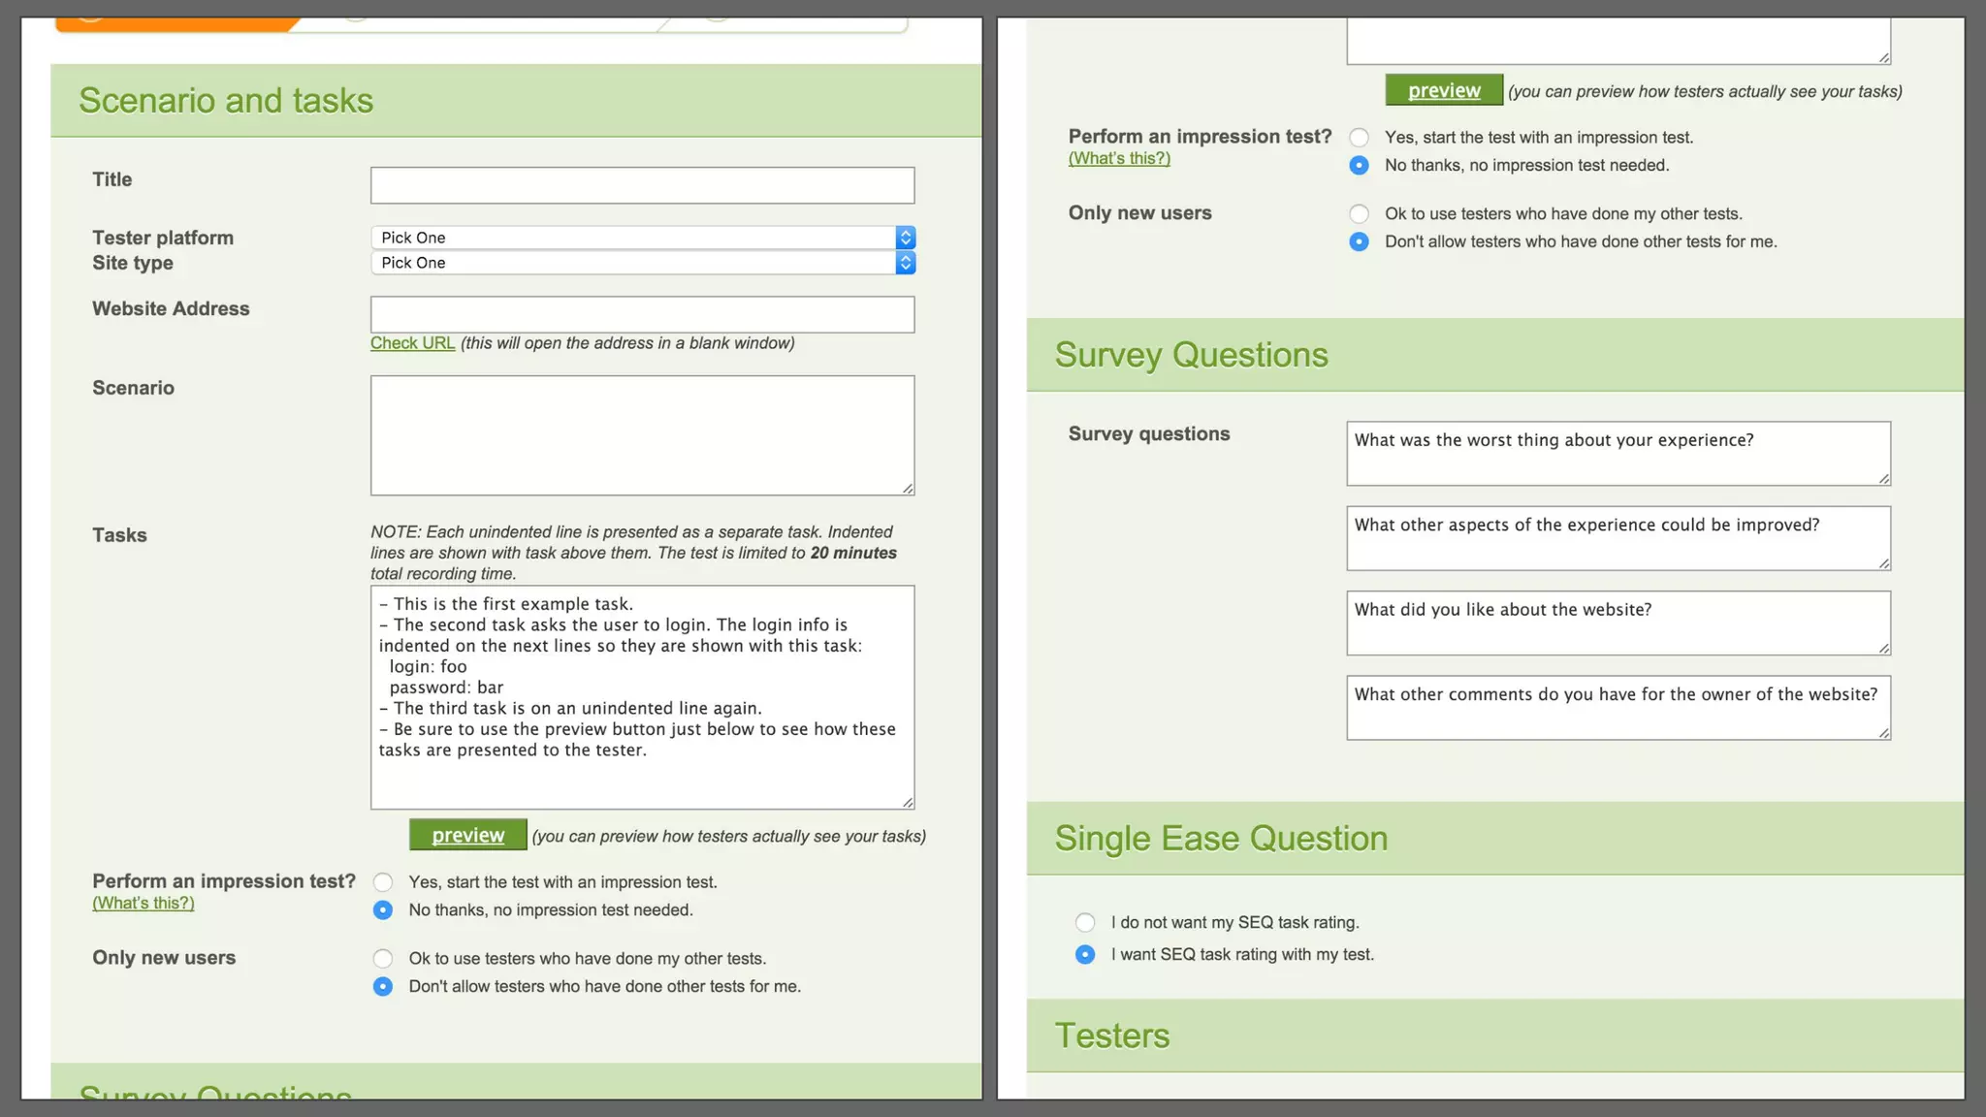The image size is (1986, 1117).
Task: Choose 'Ok to use testers' option in left form
Action: (x=383, y=959)
